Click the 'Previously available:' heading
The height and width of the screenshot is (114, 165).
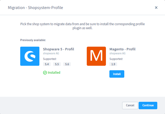tap(33, 40)
